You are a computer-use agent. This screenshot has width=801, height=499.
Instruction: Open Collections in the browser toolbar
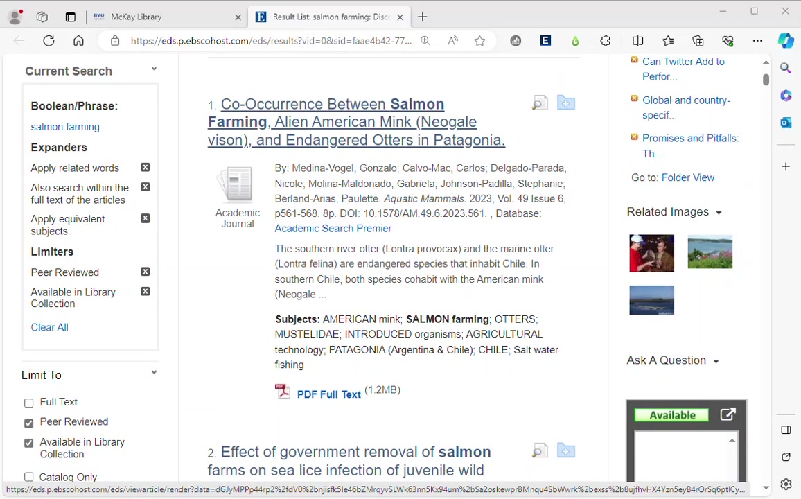tap(698, 40)
